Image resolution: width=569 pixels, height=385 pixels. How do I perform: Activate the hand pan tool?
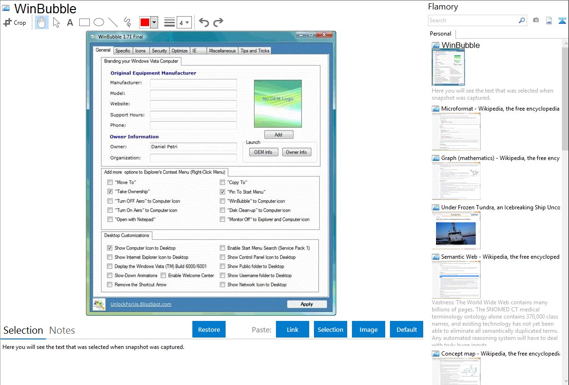click(42, 22)
